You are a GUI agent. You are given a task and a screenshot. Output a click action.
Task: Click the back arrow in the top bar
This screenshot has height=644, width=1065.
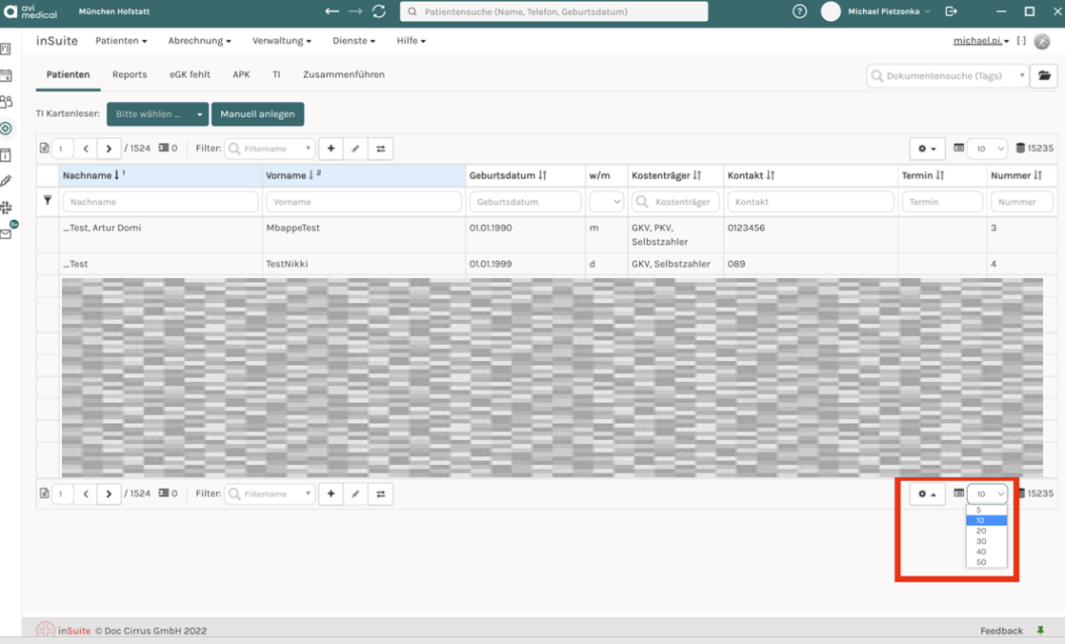[332, 11]
